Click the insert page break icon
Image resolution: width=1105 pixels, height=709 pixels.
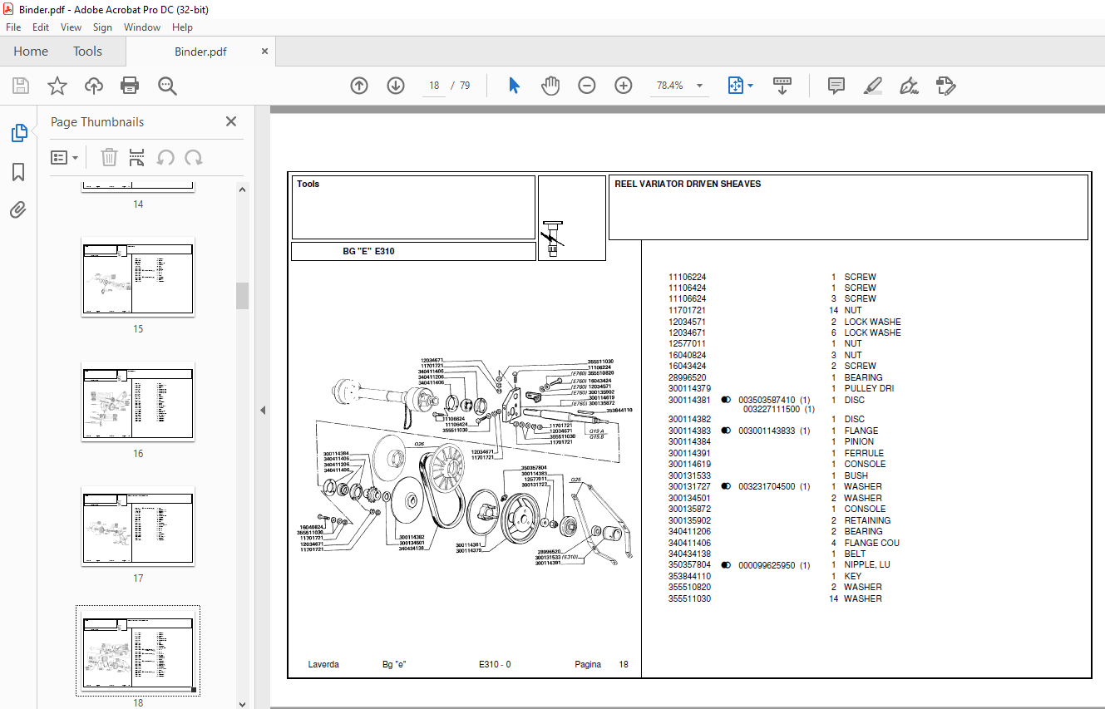point(137,157)
